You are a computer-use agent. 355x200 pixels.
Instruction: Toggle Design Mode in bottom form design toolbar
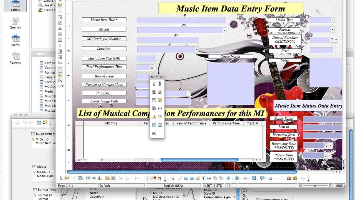(67, 178)
